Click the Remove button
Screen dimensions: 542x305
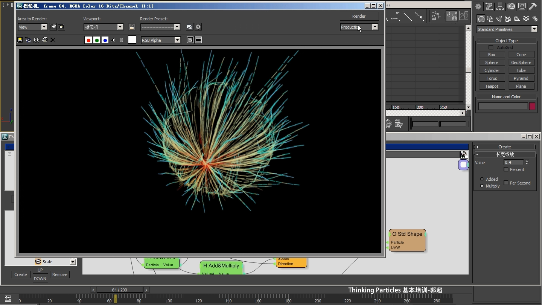point(59,274)
